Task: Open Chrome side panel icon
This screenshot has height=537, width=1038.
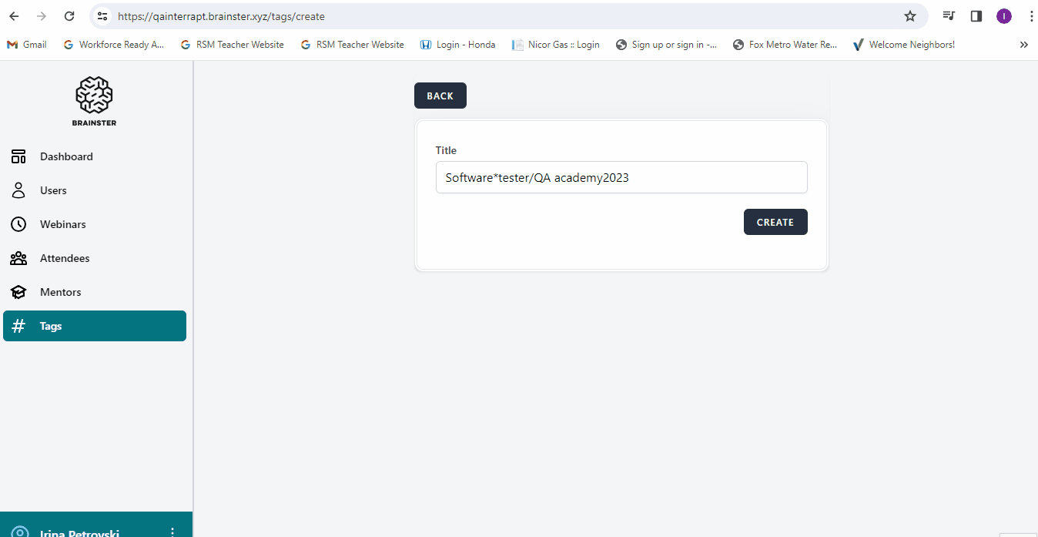Action: [976, 16]
